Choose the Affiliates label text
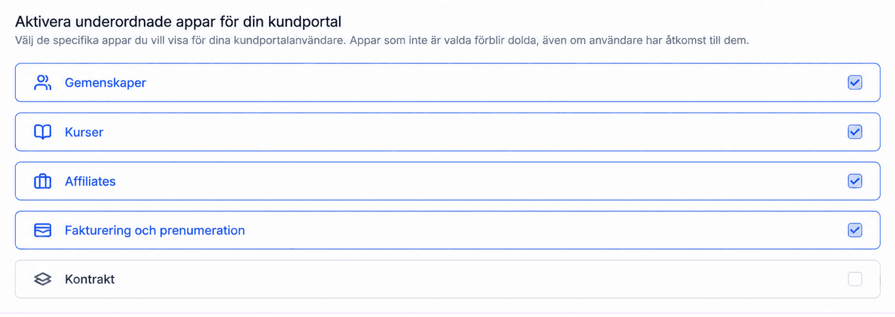The width and height of the screenshot is (895, 317). click(90, 181)
